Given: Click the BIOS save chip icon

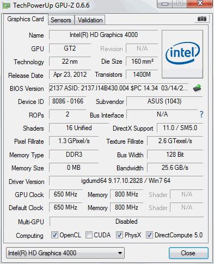Looking at the screenshot, I should tap(197, 88).
